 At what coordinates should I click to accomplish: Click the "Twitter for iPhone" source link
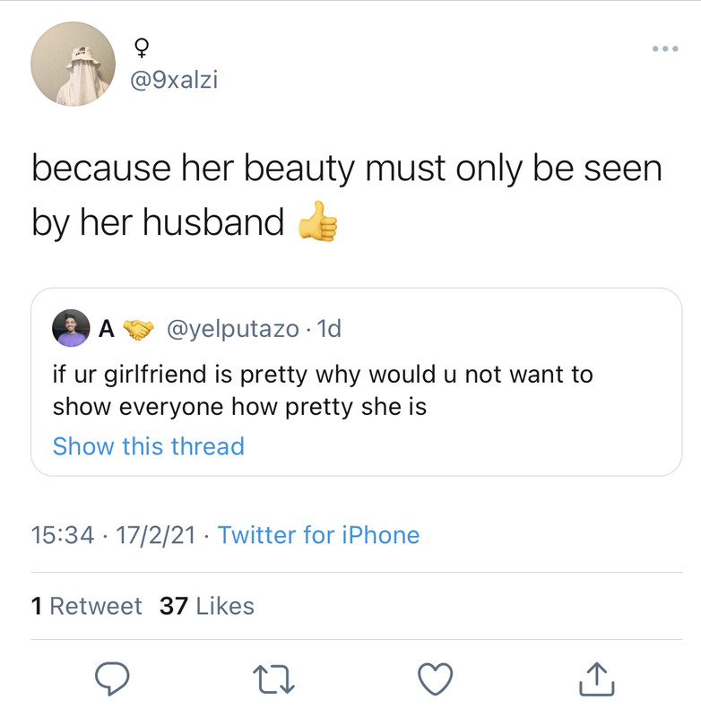click(x=318, y=535)
